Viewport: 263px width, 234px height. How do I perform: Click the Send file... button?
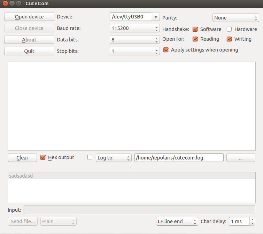pos(23,221)
